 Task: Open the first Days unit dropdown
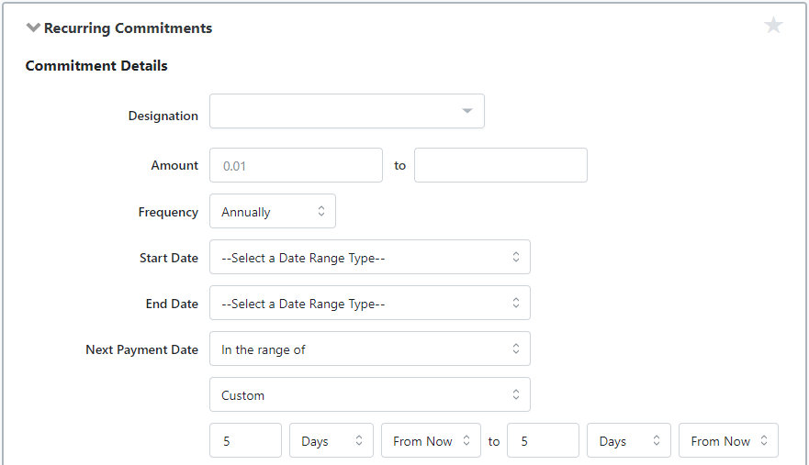[331, 441]
